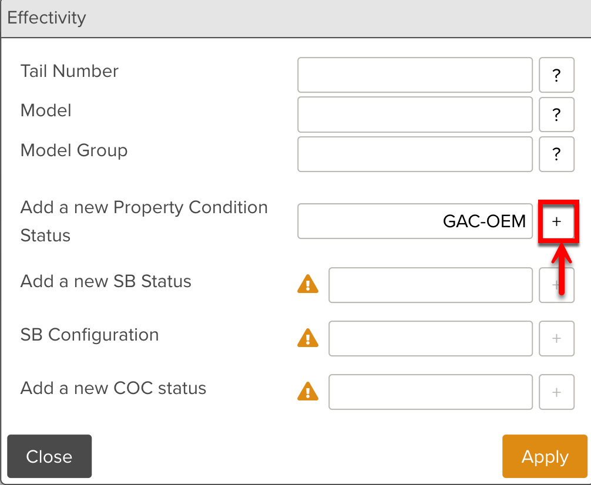Screen dimensions: 591x485
Task: Click the Property Condition field containing GAC-OEM
Action: [x=415, y=221]
